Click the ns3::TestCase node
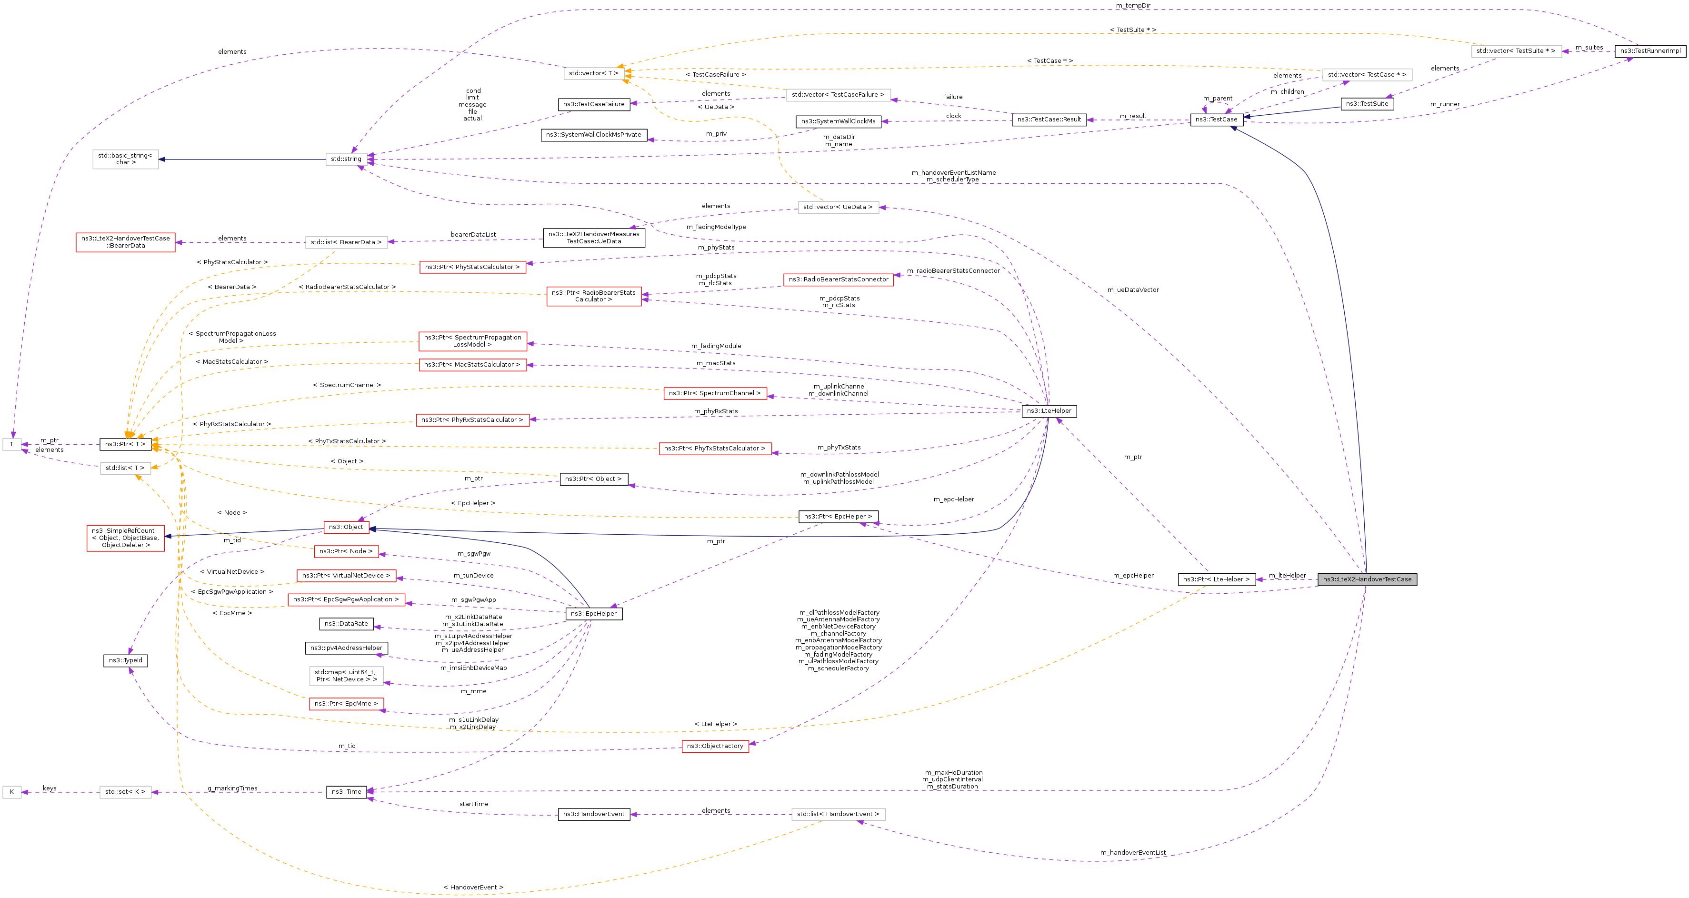1689x898 pixels. point(1216,120)
